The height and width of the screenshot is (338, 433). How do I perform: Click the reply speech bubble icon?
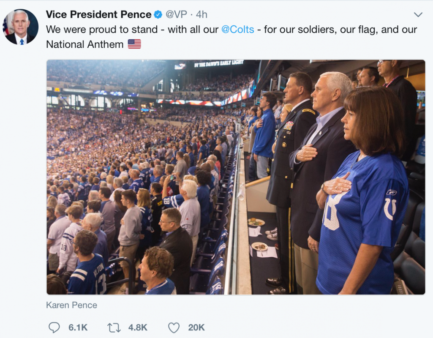[54, 327]
